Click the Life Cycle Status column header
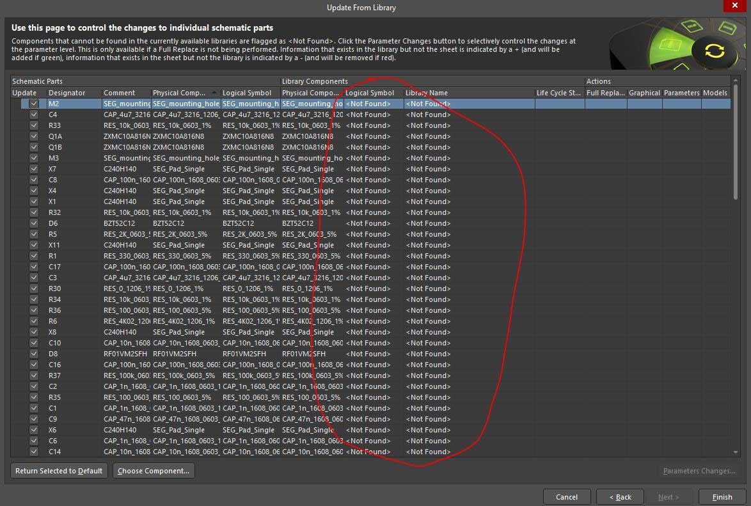Image resolution: width=751 pixels, height=506 pixels. (x=558, y=93)
